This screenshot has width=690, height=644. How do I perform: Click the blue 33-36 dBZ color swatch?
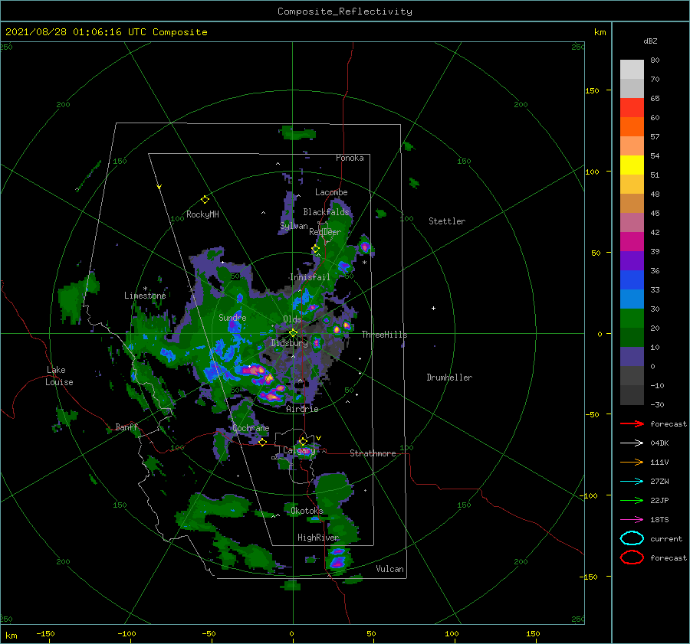632,280
